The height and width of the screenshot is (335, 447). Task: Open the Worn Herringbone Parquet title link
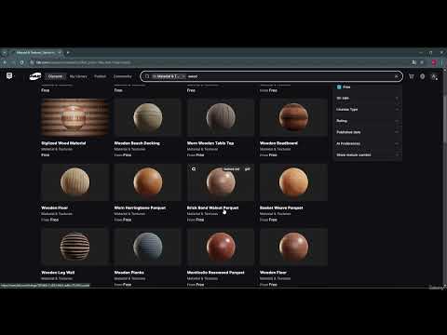[140, 208]
